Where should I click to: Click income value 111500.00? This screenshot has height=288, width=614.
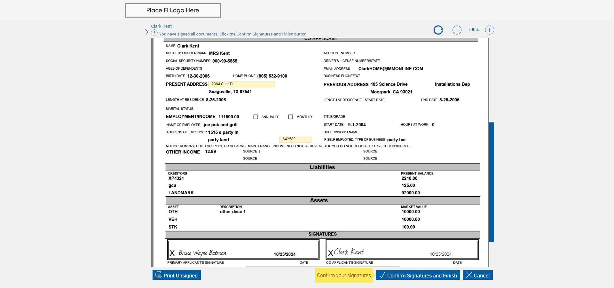click(x=229, y=117)
